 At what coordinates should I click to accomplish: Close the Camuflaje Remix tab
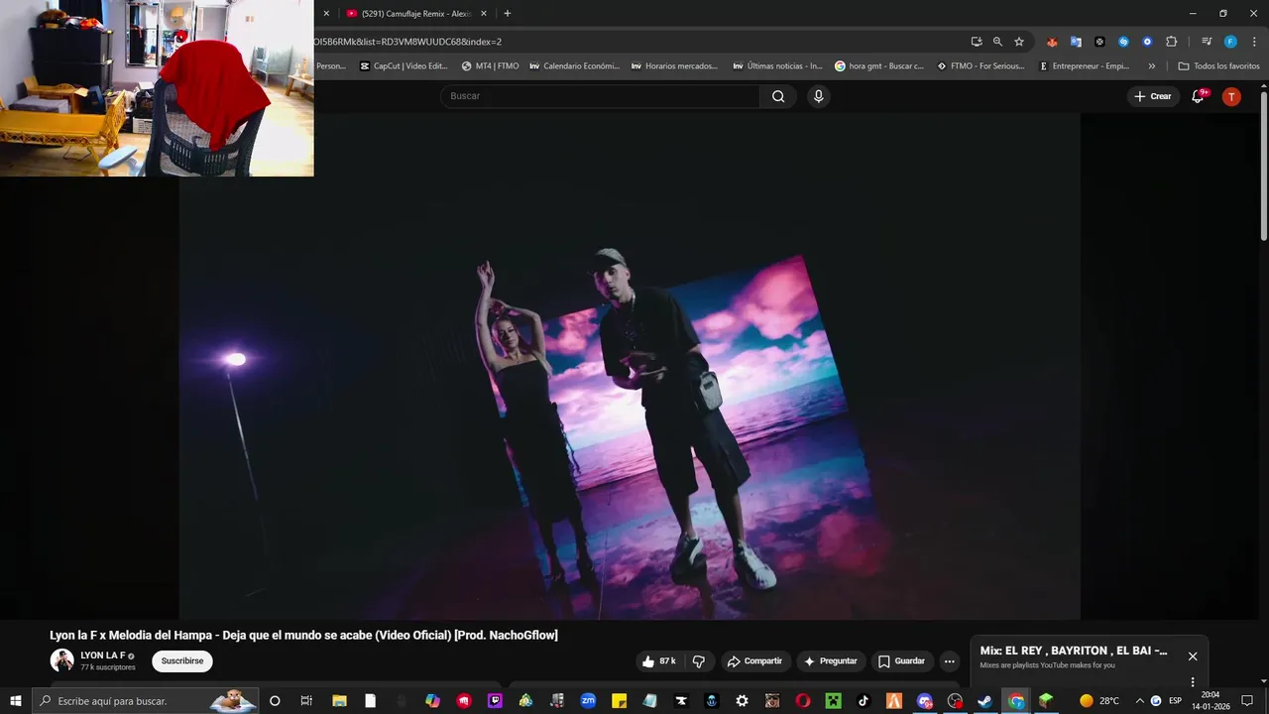(x=485, y=14)
